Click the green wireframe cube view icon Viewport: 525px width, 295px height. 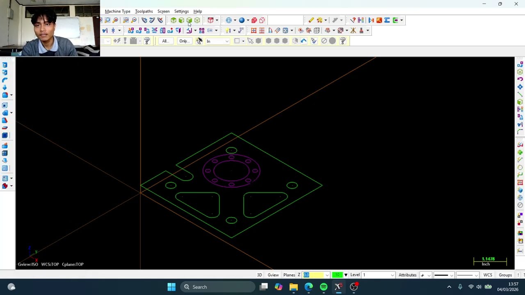pos(197,20)
